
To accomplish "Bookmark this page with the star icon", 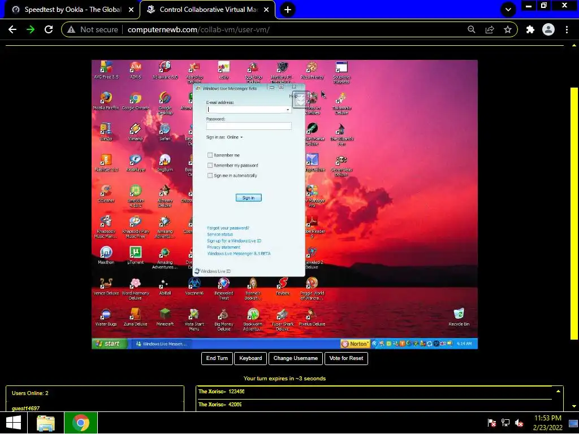I will tap(508, 29).
